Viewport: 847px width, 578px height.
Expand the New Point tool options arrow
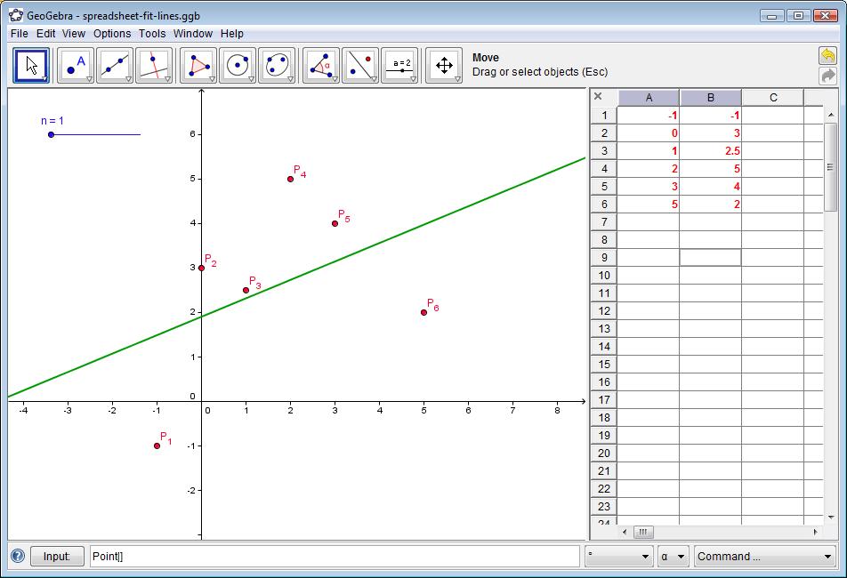coord(90,79)
